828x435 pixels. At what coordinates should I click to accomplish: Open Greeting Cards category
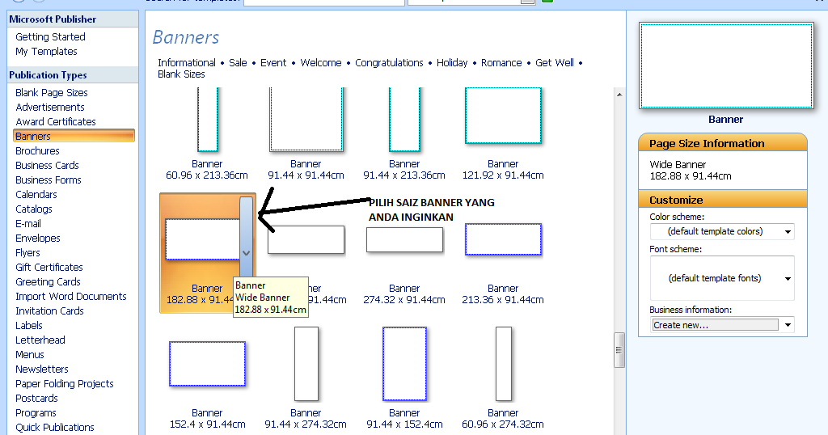pos(48,282)
